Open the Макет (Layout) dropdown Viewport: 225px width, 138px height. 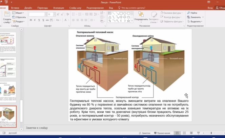click(19, 13)
